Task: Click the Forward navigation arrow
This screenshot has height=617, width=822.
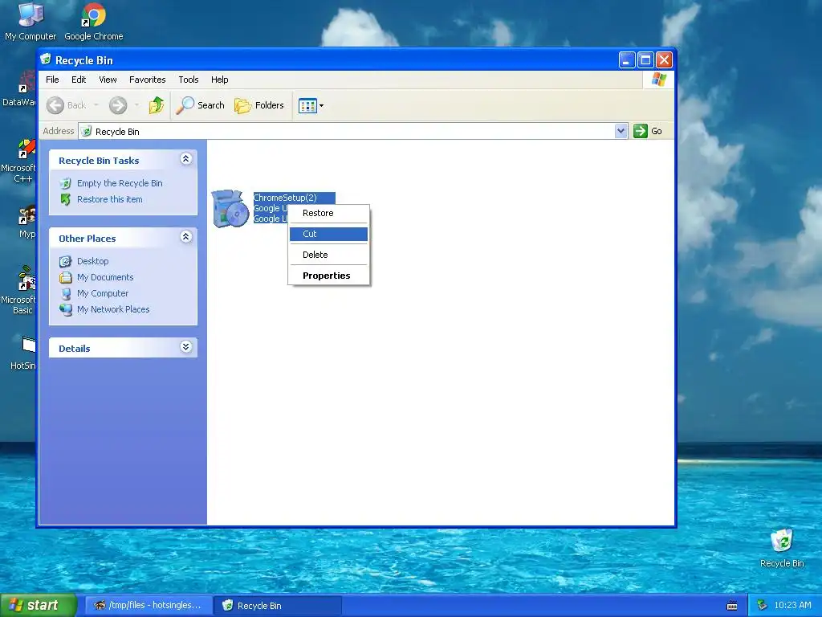Action: point(118,105)
